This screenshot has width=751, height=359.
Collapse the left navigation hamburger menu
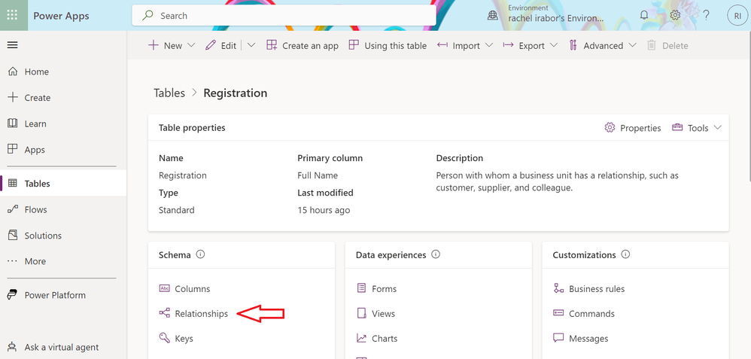(x=13, y=45)
